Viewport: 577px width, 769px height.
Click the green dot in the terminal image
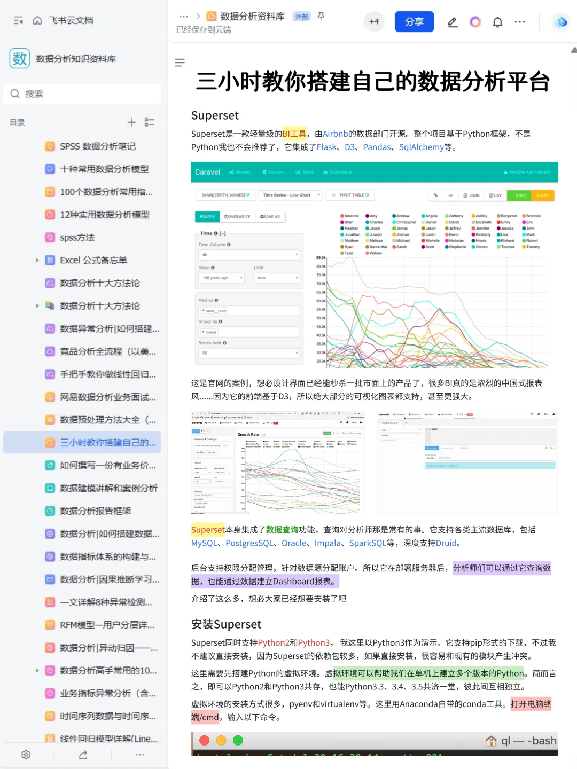click(238, 740)
